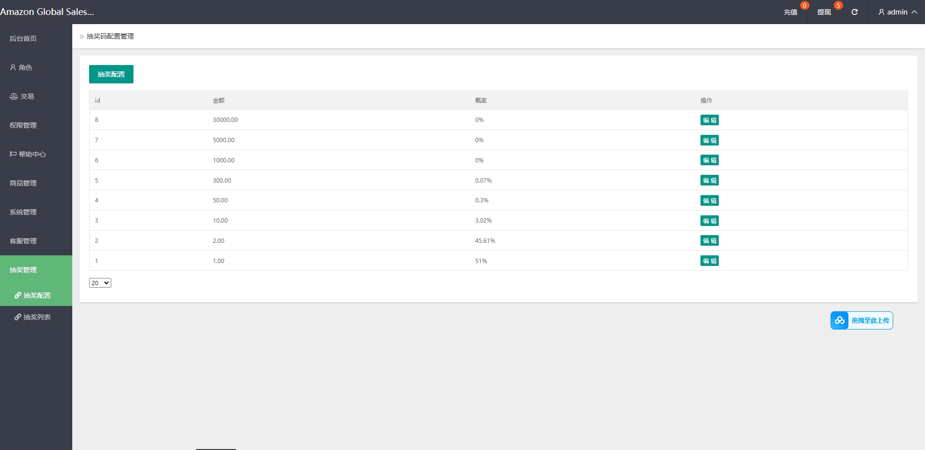The image size is (925, 450).
Task: Click the cloud upload icon
Action: coord(839,320)
